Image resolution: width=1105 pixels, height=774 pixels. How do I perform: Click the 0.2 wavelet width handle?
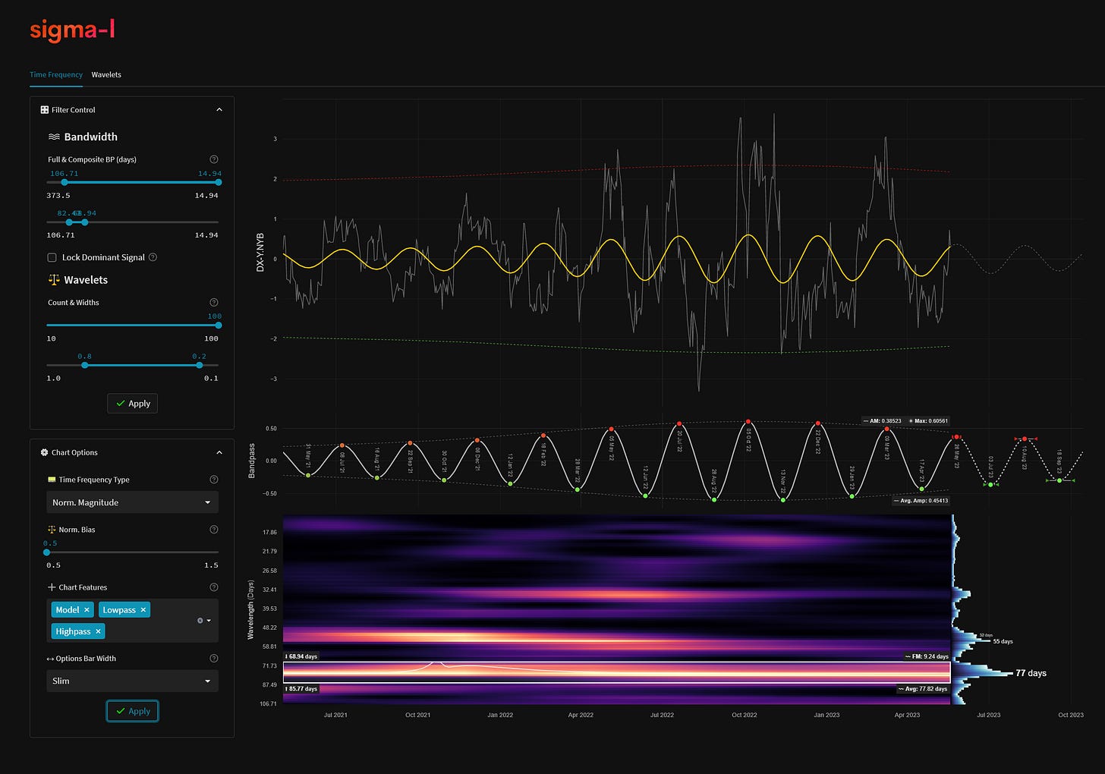click(x=200, y=365)
